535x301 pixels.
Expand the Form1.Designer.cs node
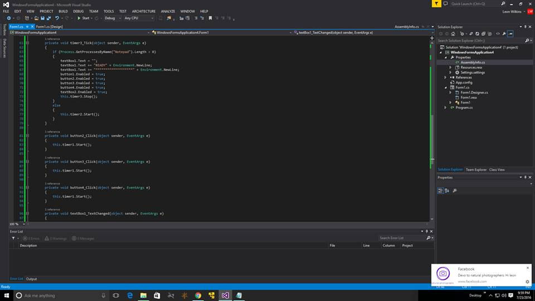click(x=450, y=93)
